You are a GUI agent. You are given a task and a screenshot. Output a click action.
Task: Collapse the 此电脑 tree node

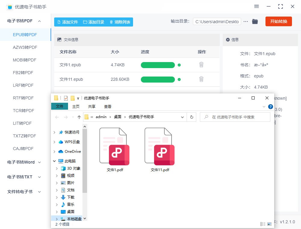(x=54, y=161)
